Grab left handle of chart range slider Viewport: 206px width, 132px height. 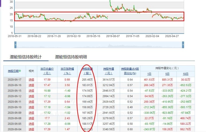15,45
